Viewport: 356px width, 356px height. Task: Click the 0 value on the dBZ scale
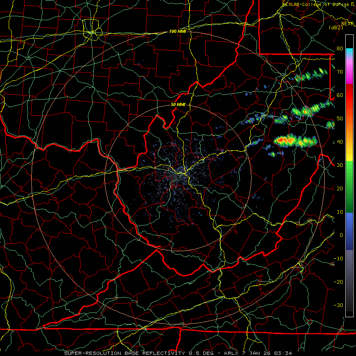(x=341, y=235)
